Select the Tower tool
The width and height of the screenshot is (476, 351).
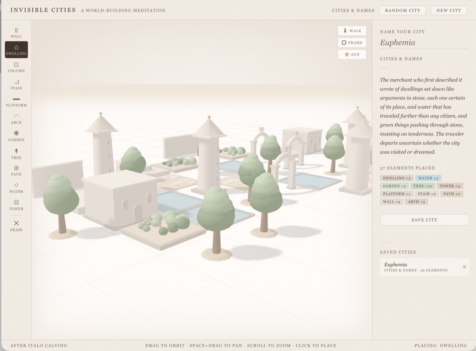(16, 205)
